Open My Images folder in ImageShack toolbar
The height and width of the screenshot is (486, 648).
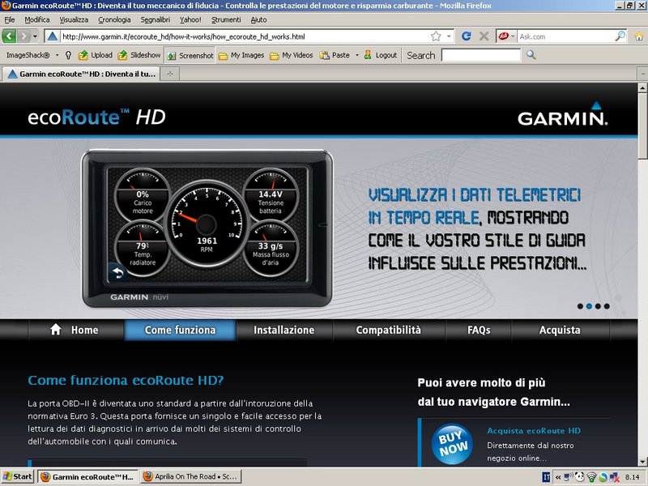coord(241,55)
